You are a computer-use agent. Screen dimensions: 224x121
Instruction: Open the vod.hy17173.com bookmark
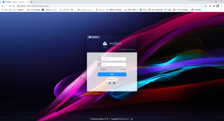[x=85, y=10]
